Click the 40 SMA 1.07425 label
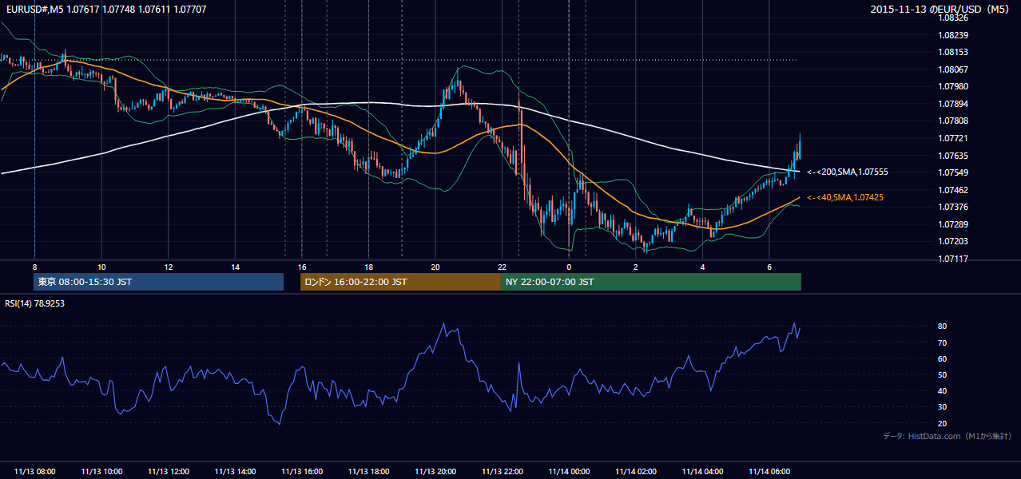The image size is (1021, 479). [845, 197]
